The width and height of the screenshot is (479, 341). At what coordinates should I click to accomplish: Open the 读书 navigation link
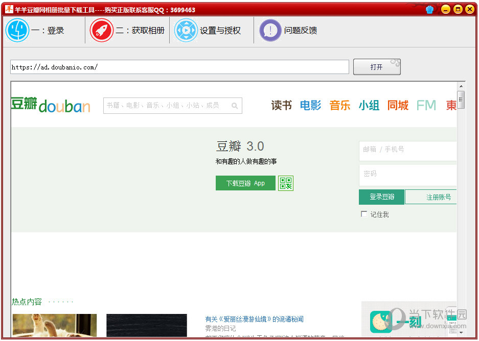pos(281,105)
